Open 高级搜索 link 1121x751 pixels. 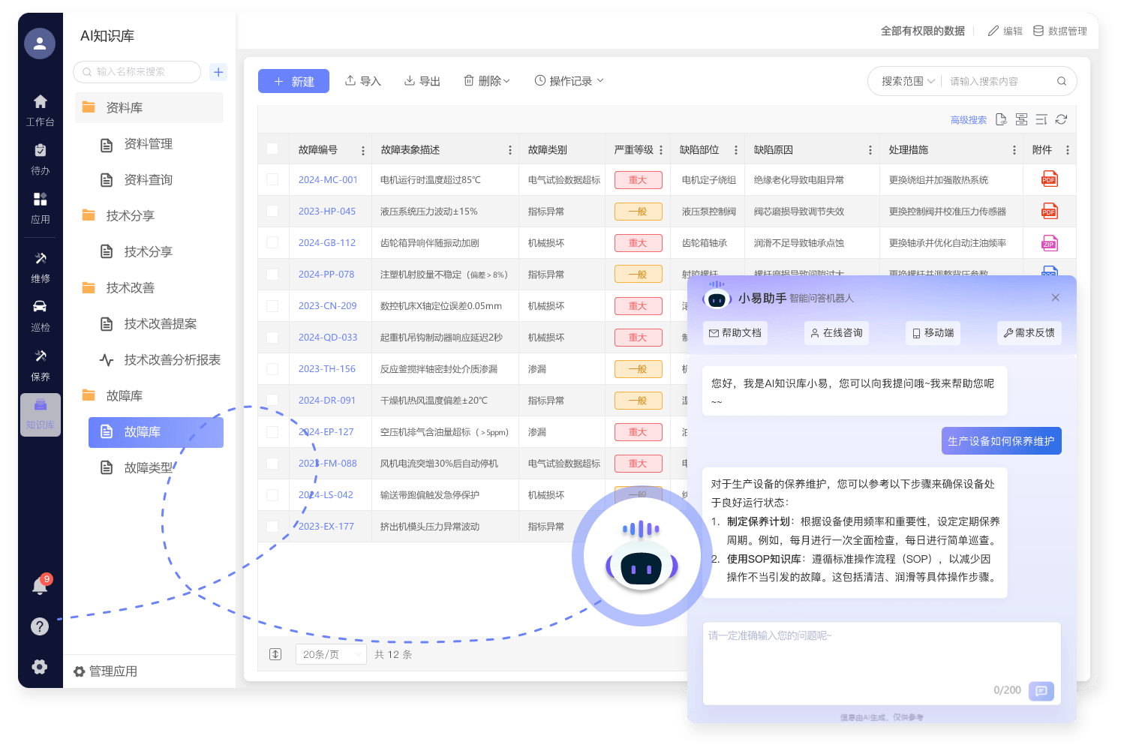[969, 120]
